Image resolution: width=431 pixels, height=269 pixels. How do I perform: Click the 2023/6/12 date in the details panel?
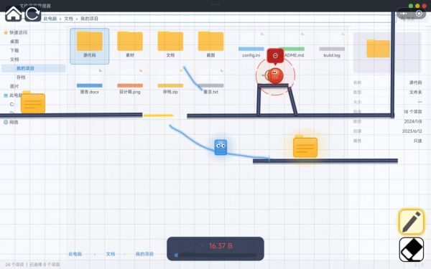(412, 131)
